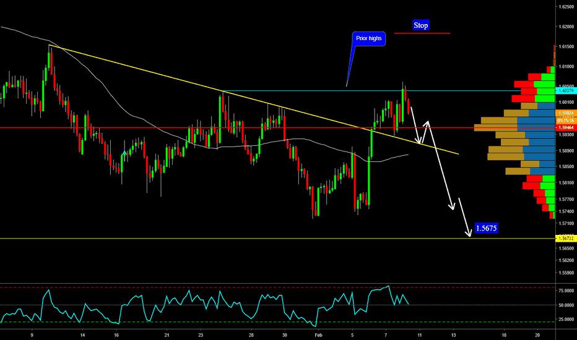577x340 pixels.
Task: Click the orange 1.59324 current price tag
Action: click(566, 113)
